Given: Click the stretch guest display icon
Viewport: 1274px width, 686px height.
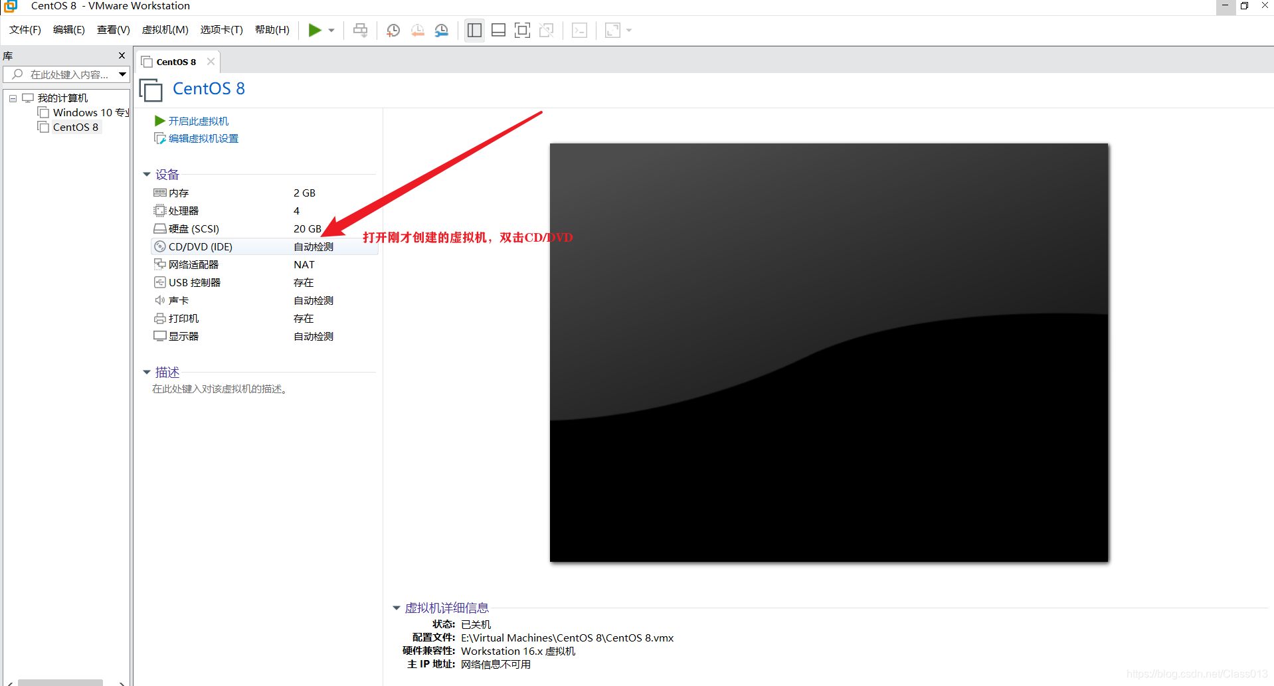Looking at the screenshot, I should tap(612, 31).
